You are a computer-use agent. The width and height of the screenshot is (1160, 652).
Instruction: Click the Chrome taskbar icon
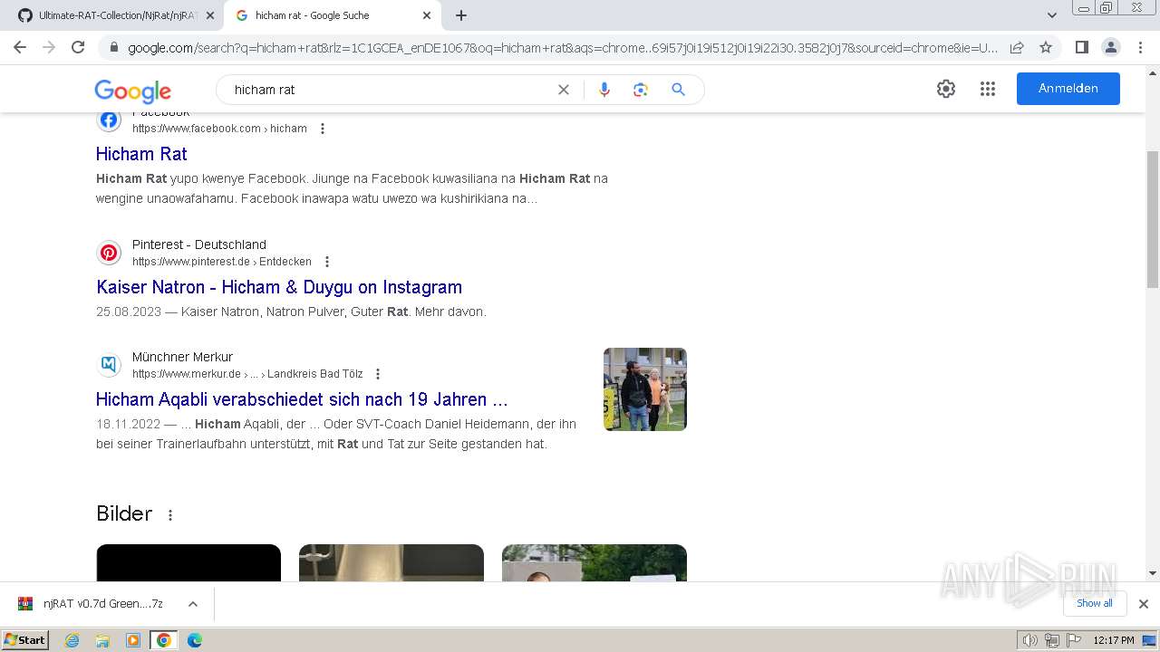(164, 640)
